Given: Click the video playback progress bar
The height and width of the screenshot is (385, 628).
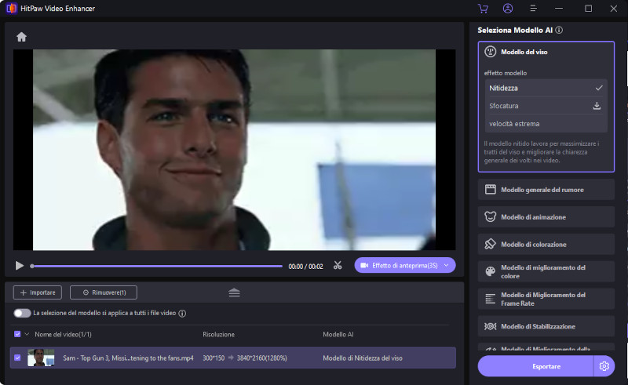Looking at the screenshot, I should [157, 266].
